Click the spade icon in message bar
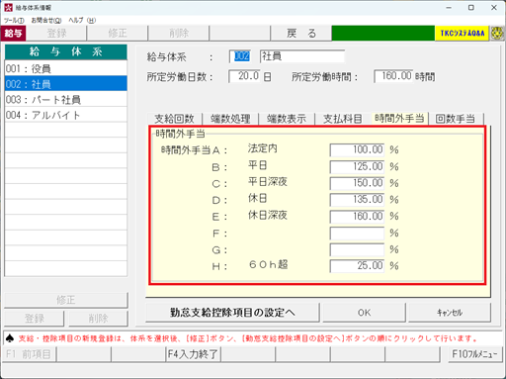Screen dimensions: 506x379 pyautogui.click(x=10, y=338)
